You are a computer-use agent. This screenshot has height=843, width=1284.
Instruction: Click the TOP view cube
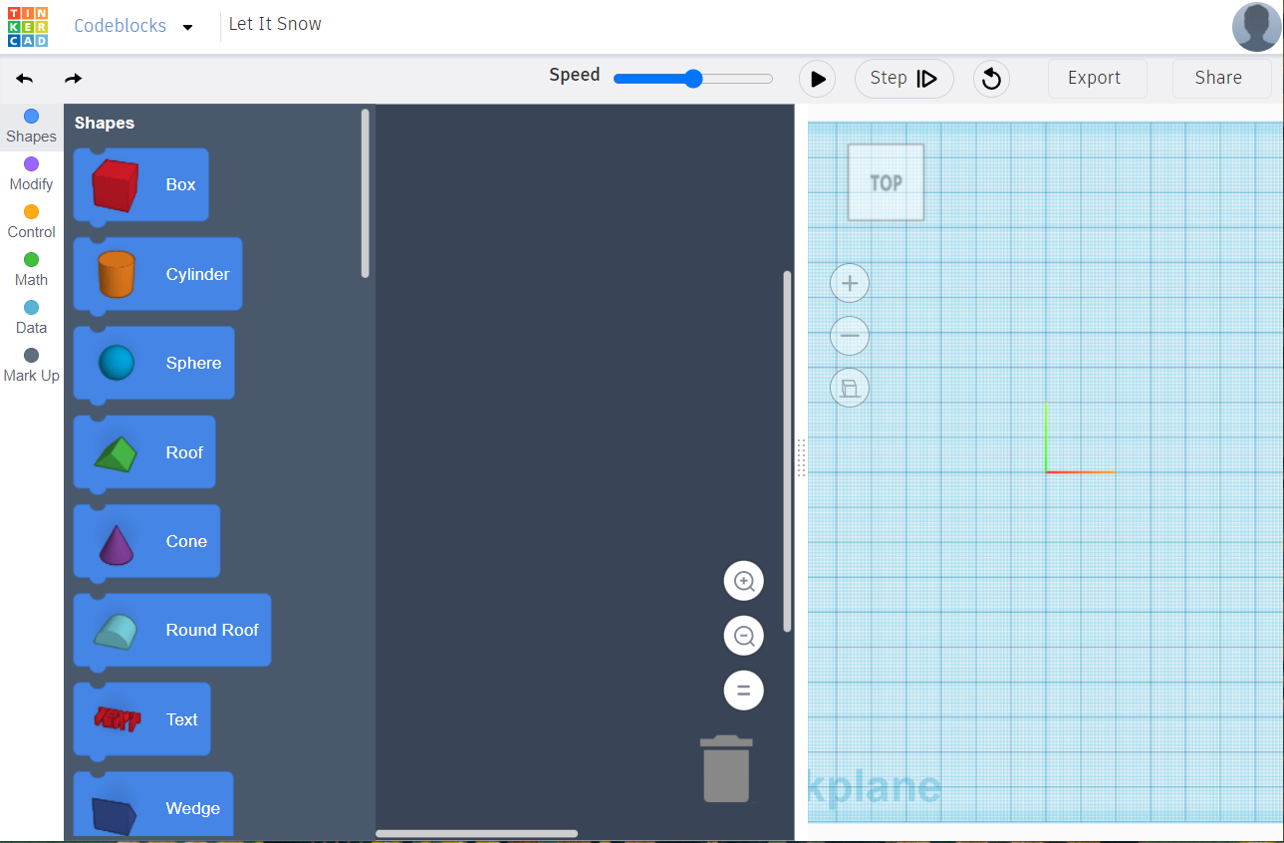point(886,182)
